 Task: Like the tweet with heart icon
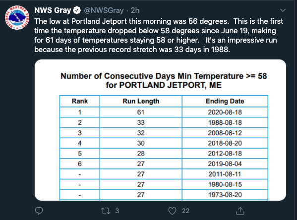(172, 211)
